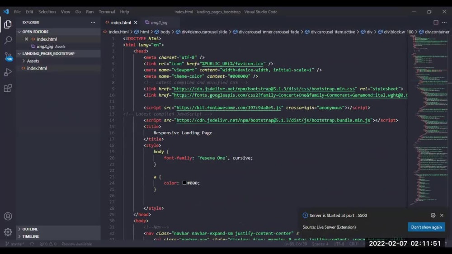Open the File menu

point(17,12)
